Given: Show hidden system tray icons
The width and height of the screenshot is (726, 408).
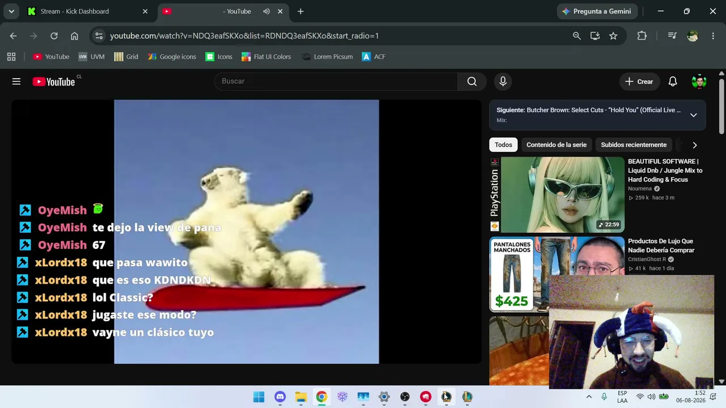Looking at the screenshot, I should [589, 397].
